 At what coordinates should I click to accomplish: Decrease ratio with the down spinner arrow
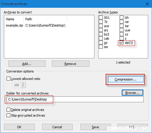point(23,86)
